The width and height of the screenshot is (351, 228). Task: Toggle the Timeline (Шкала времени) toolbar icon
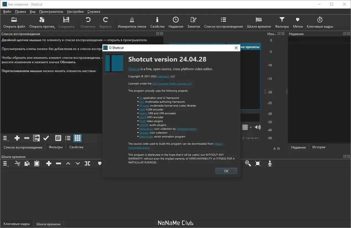coord(259,20)
